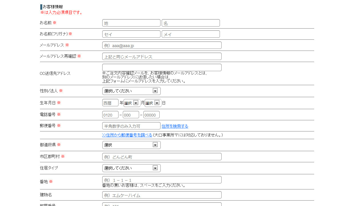Click the メールアドレス email input field

pyautogui.click(x=162, y=45)
